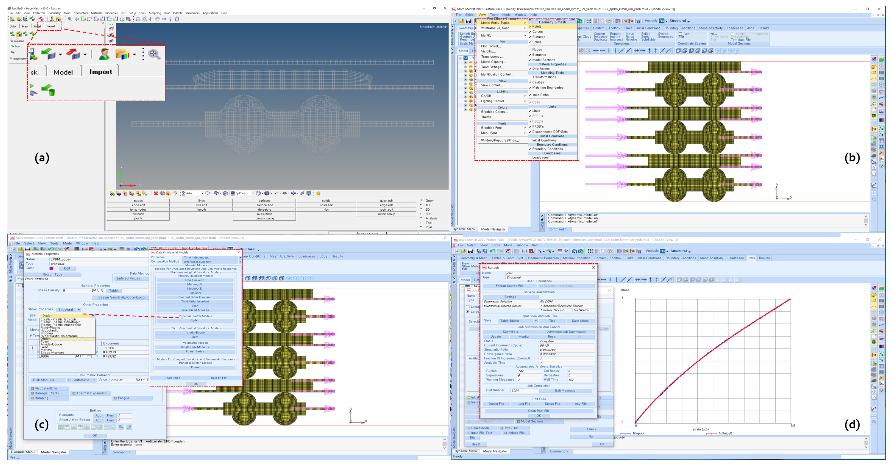Enable the Viscoelasticity checkbox
The height and width of the screenshot is (466, 892).
point(32,388)
